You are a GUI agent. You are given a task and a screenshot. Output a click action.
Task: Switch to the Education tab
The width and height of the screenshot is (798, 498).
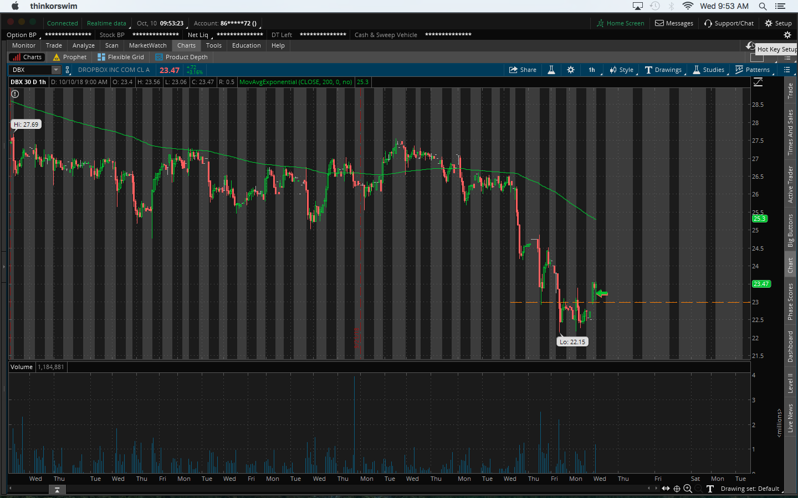tap(247, 45)
